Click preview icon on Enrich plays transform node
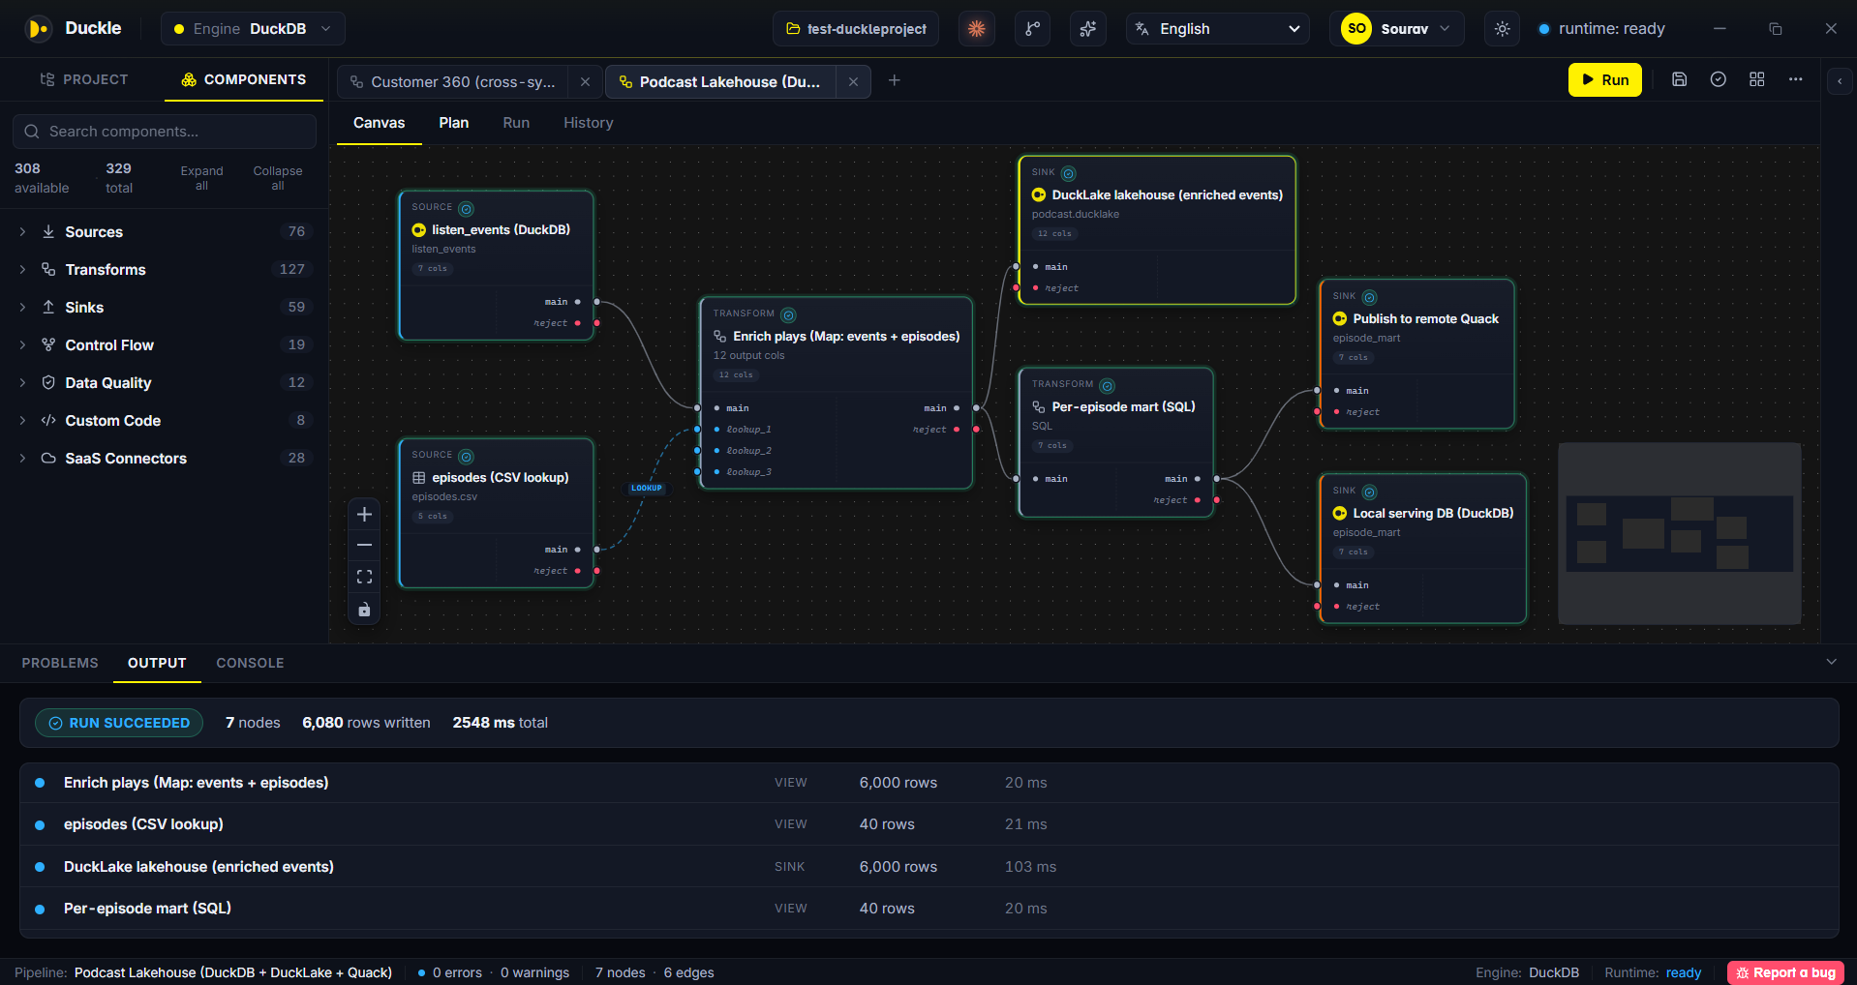Image resolution: width=1857 pixels, height=985 pixels. (788, 315)
